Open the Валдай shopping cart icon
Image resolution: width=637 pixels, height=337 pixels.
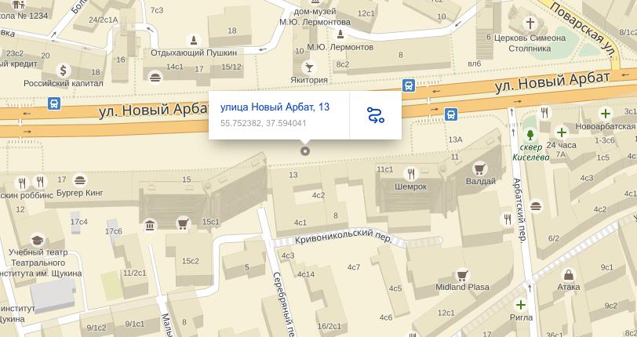pos(480,168)
